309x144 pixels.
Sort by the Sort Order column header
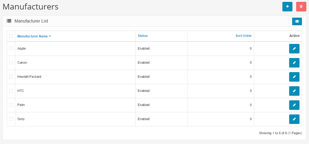244,36
